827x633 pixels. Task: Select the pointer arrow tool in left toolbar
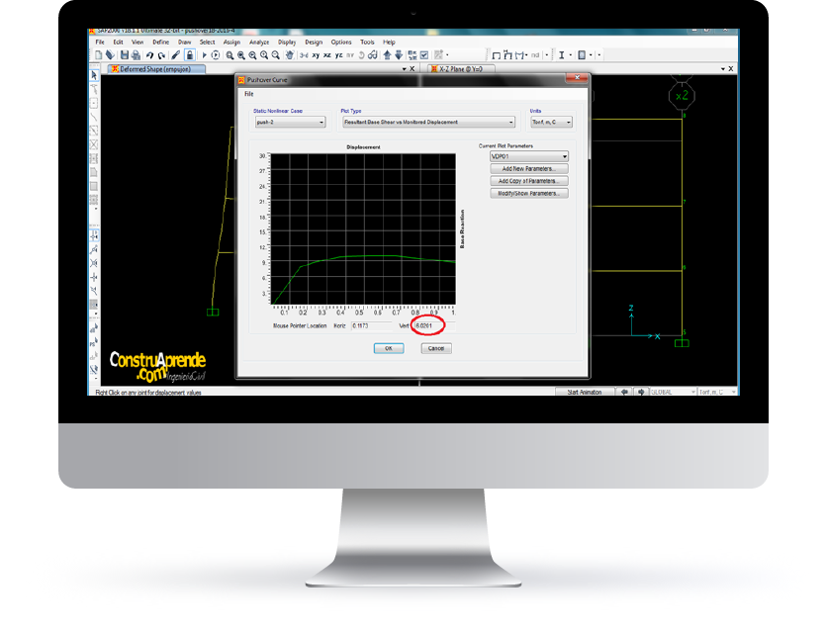tap(94, 75)
